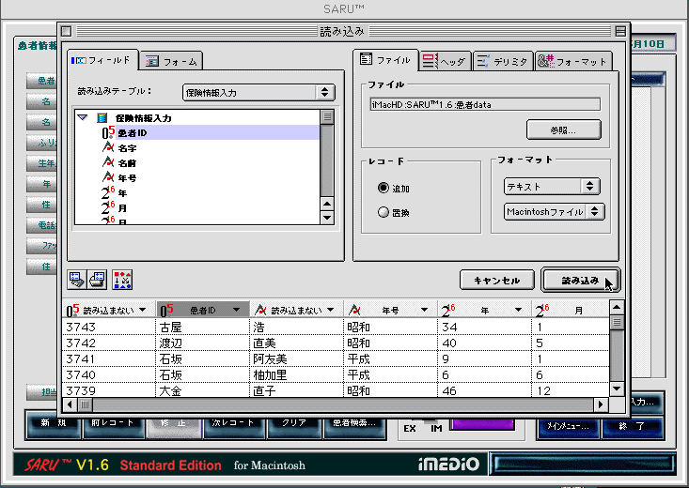Click preview table scroll up arrow
The image size is (689, 488).
[617, 307]
